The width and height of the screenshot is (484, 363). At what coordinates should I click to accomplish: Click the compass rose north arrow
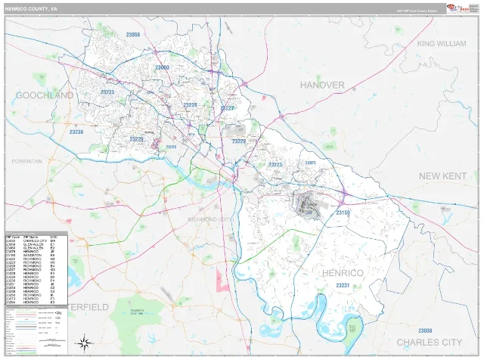tap(84, 343)
